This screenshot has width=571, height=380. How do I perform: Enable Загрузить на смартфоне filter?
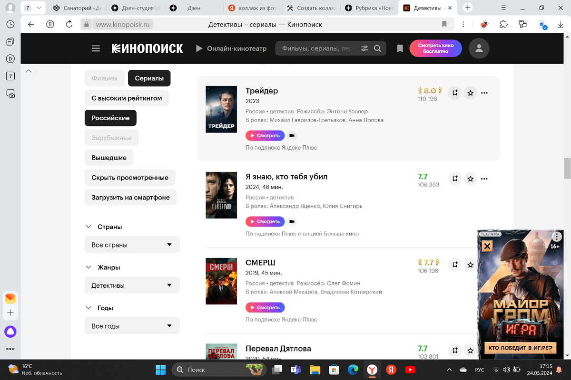(130, 197)
